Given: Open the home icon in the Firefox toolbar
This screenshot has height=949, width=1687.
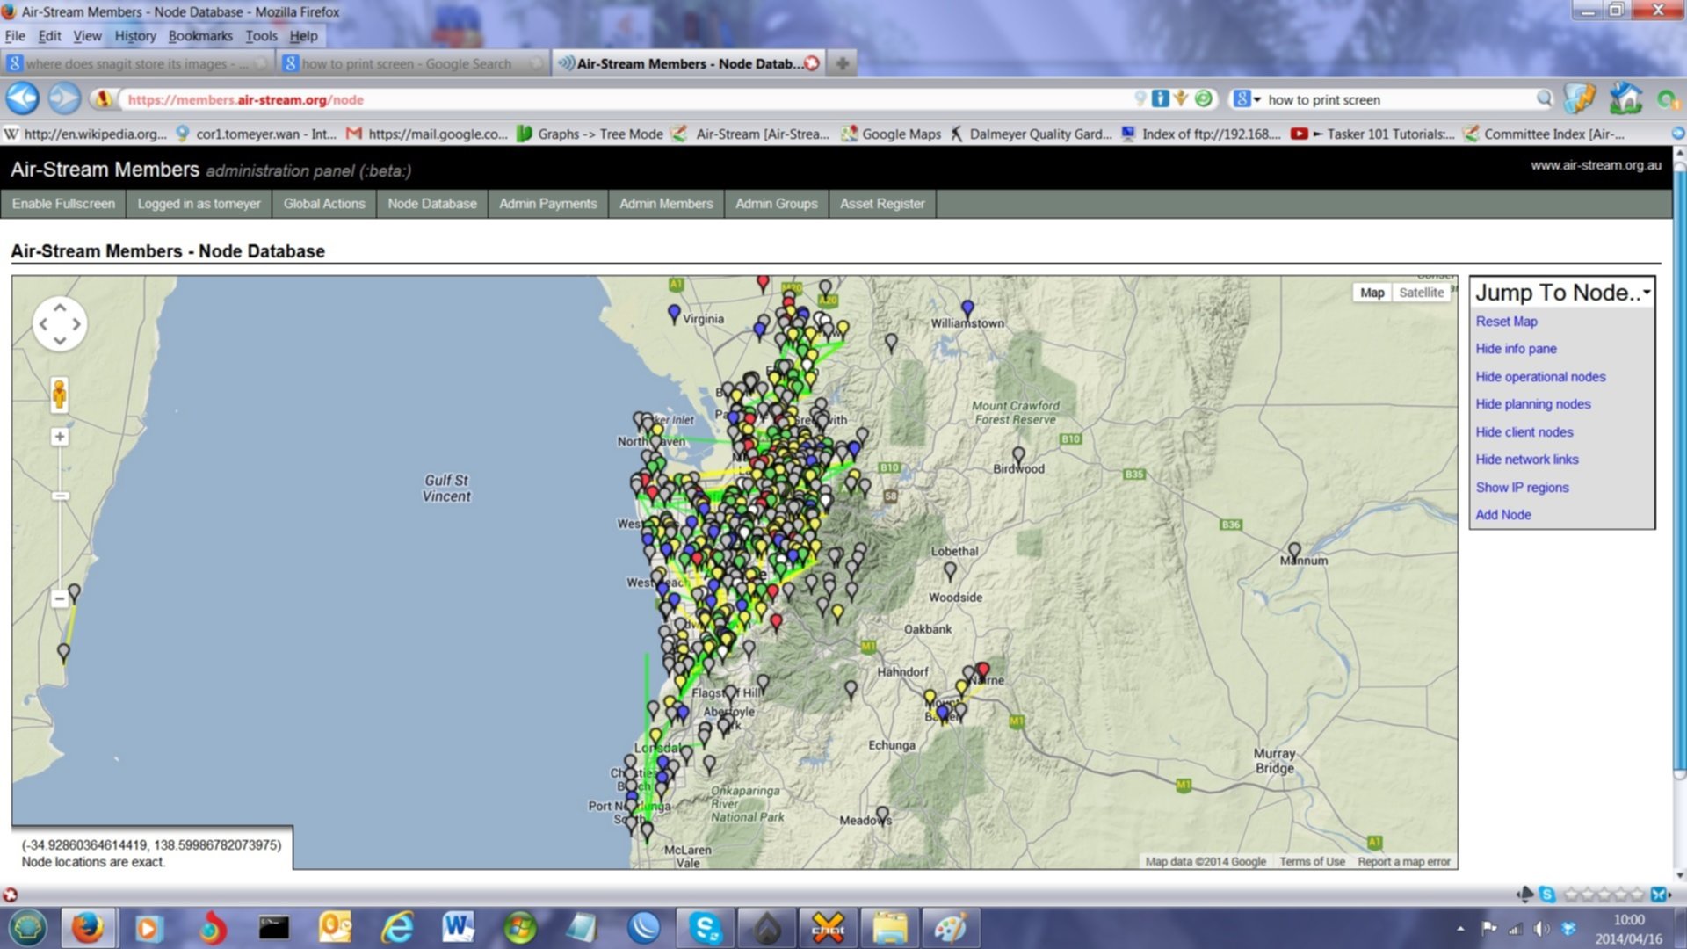Looking at the screenshot, I should click(1625, 98).
